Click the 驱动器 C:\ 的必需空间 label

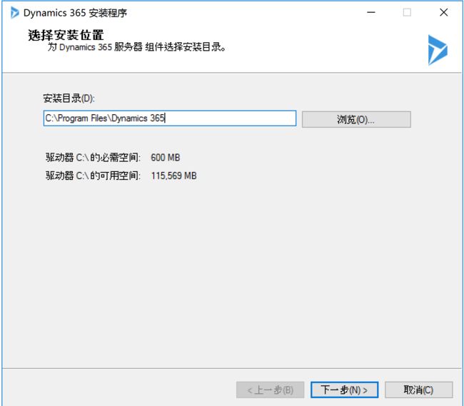[93, 157]
